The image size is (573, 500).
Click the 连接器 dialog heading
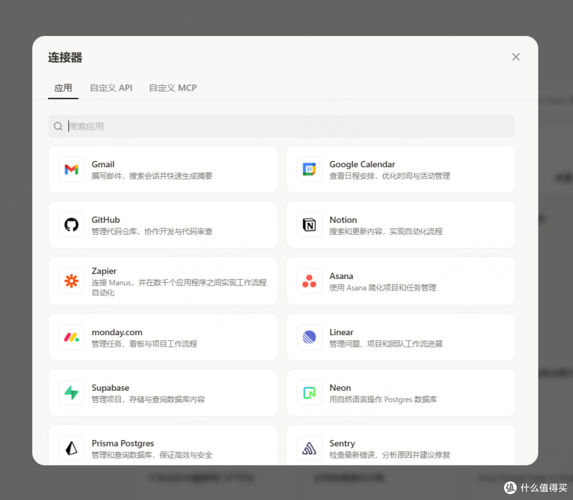pyautogui.click(x=65, y=57)
